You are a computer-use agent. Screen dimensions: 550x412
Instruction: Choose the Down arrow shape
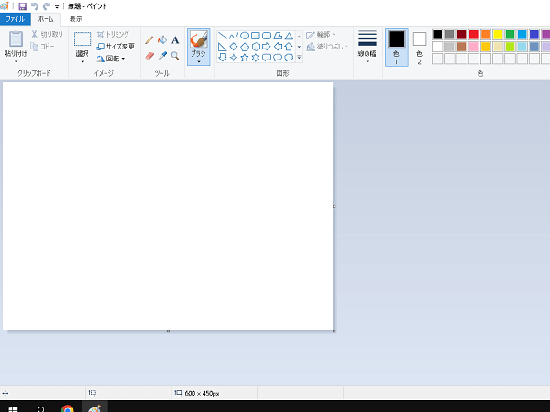[x=223, y=58]
